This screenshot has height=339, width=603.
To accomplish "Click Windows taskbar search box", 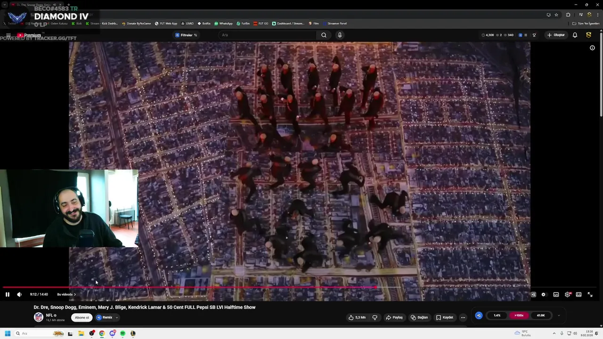I will click(39, 333).
